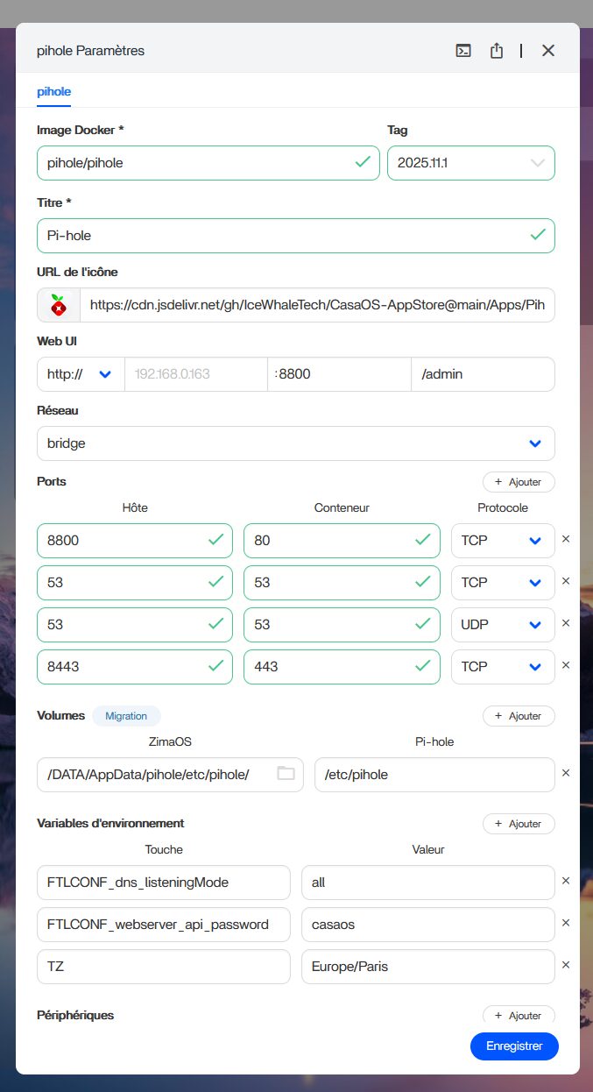
Task: Click the casaos password value field
Action: click(427, 925)
